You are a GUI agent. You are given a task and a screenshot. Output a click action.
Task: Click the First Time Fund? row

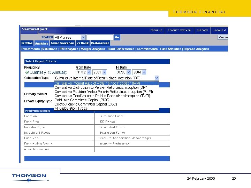click(x=132, y=116)
